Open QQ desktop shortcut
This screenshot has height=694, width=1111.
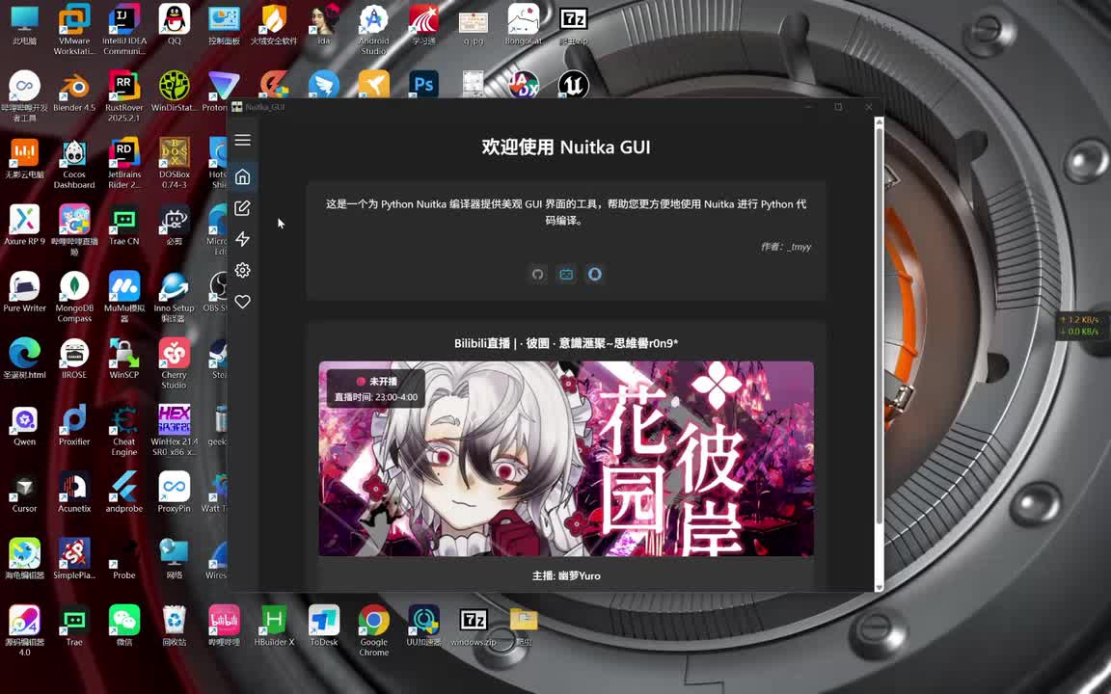click(175, 25)
